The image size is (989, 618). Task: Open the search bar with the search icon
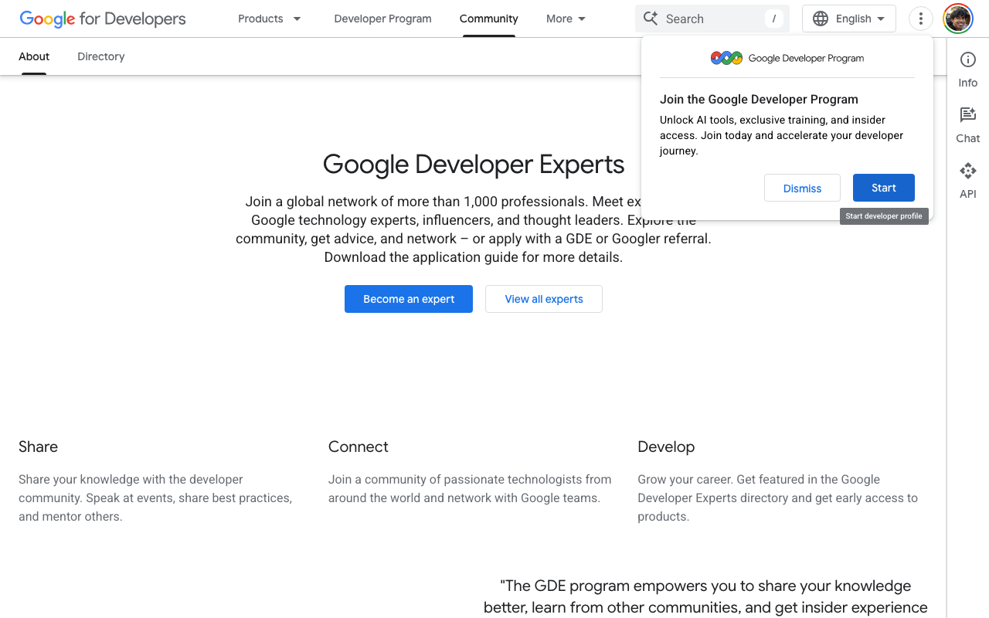pos(650,19)
